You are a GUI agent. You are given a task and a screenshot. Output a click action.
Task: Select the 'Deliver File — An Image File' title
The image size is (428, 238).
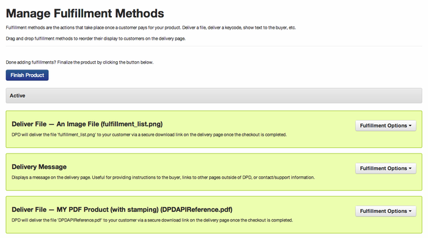(x=87, y=124)
